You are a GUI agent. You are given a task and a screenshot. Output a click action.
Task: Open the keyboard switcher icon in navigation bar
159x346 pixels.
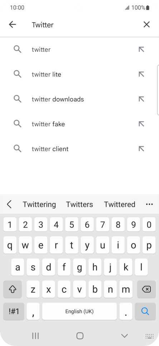coord(150,336)
